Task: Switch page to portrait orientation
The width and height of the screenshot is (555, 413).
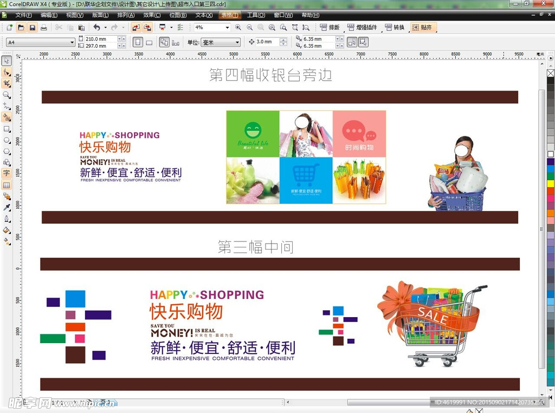Action: coord(138,42)
